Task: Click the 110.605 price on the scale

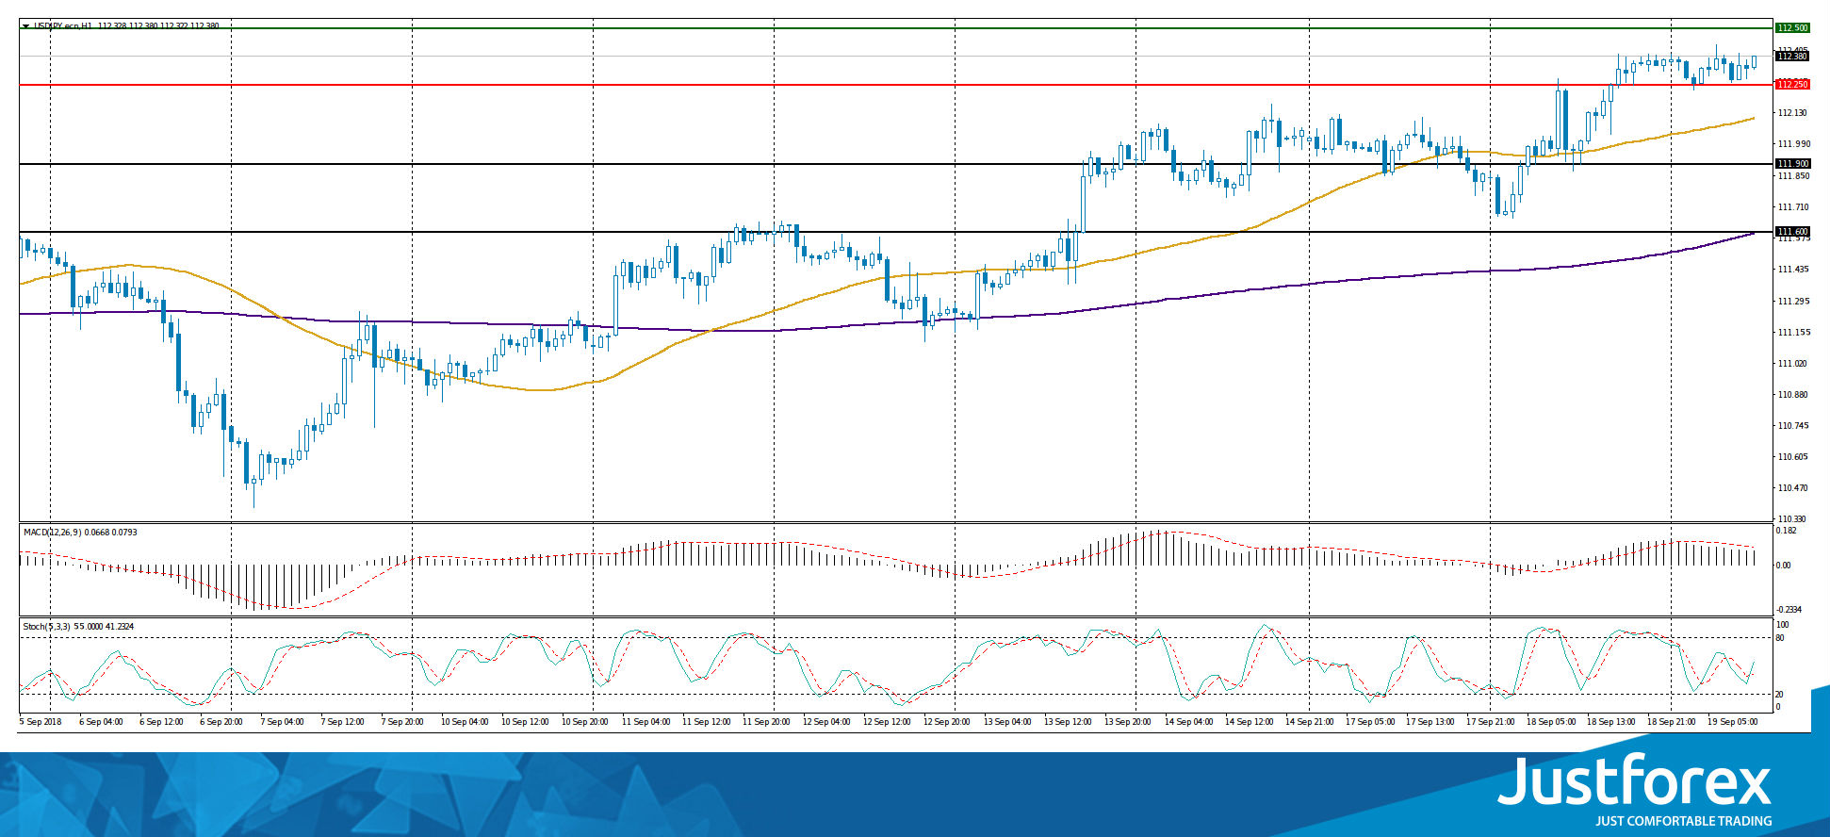Action: pyautogui.click(x=1792, y=457)
